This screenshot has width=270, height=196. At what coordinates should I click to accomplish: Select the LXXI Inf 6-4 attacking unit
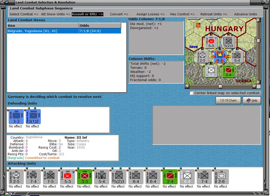point(187,177)
